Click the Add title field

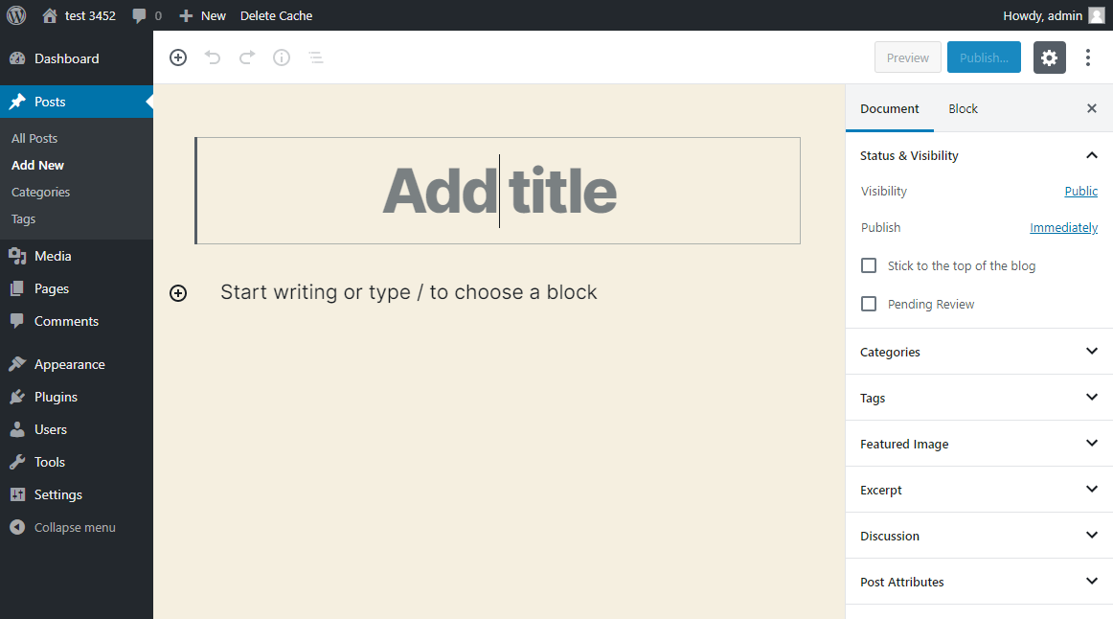click(498, 191)
